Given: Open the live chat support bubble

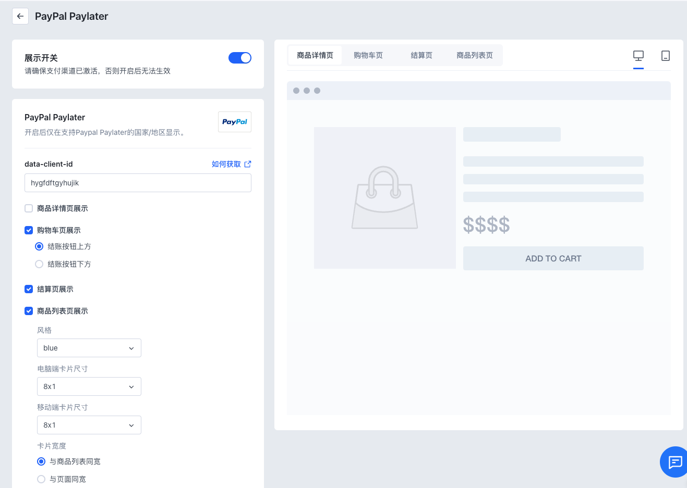Looking at the screenshot, I should coord(675,462).
